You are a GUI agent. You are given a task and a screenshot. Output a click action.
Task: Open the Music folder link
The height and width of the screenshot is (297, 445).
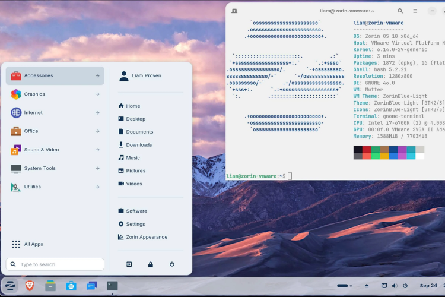point(129,158)
